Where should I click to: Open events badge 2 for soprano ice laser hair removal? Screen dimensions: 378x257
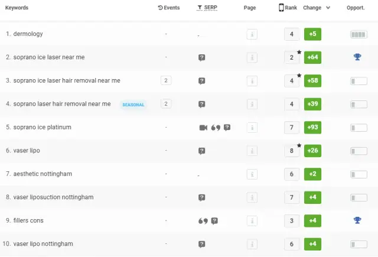click(166, 80)
